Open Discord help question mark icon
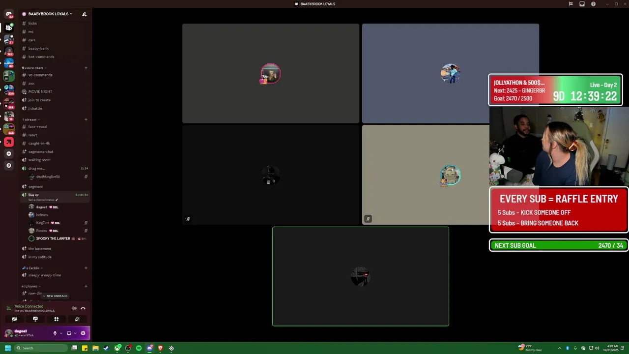This screenshot has height=354, width=629. pos(593,4)
